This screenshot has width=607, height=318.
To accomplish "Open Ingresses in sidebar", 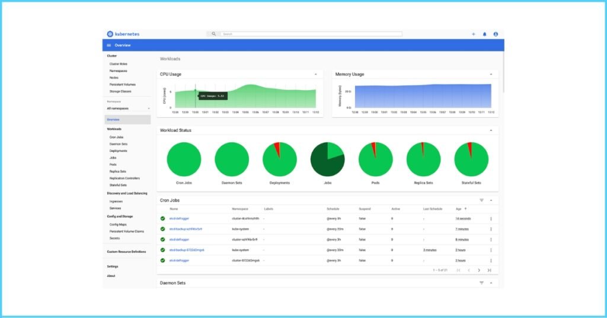I will (116, 201).
